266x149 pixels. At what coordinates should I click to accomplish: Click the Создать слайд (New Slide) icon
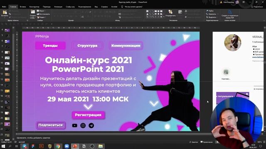33,12
